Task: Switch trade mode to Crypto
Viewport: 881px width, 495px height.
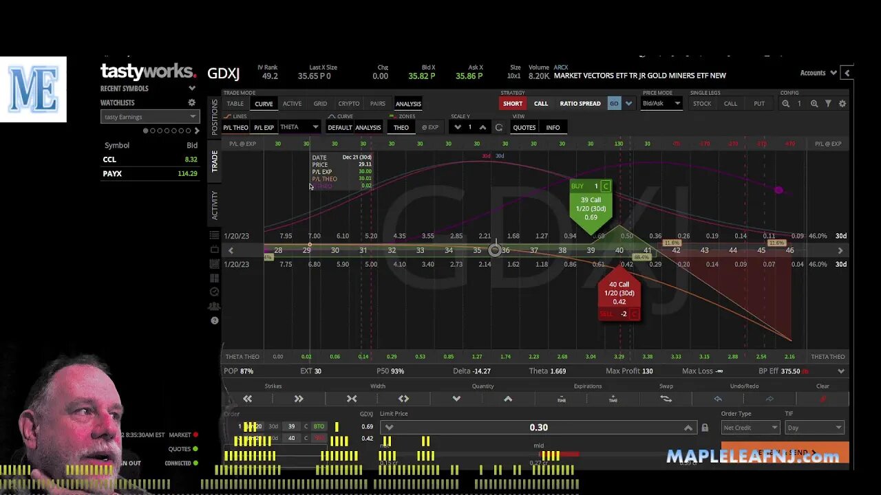Action: (348, 104)
